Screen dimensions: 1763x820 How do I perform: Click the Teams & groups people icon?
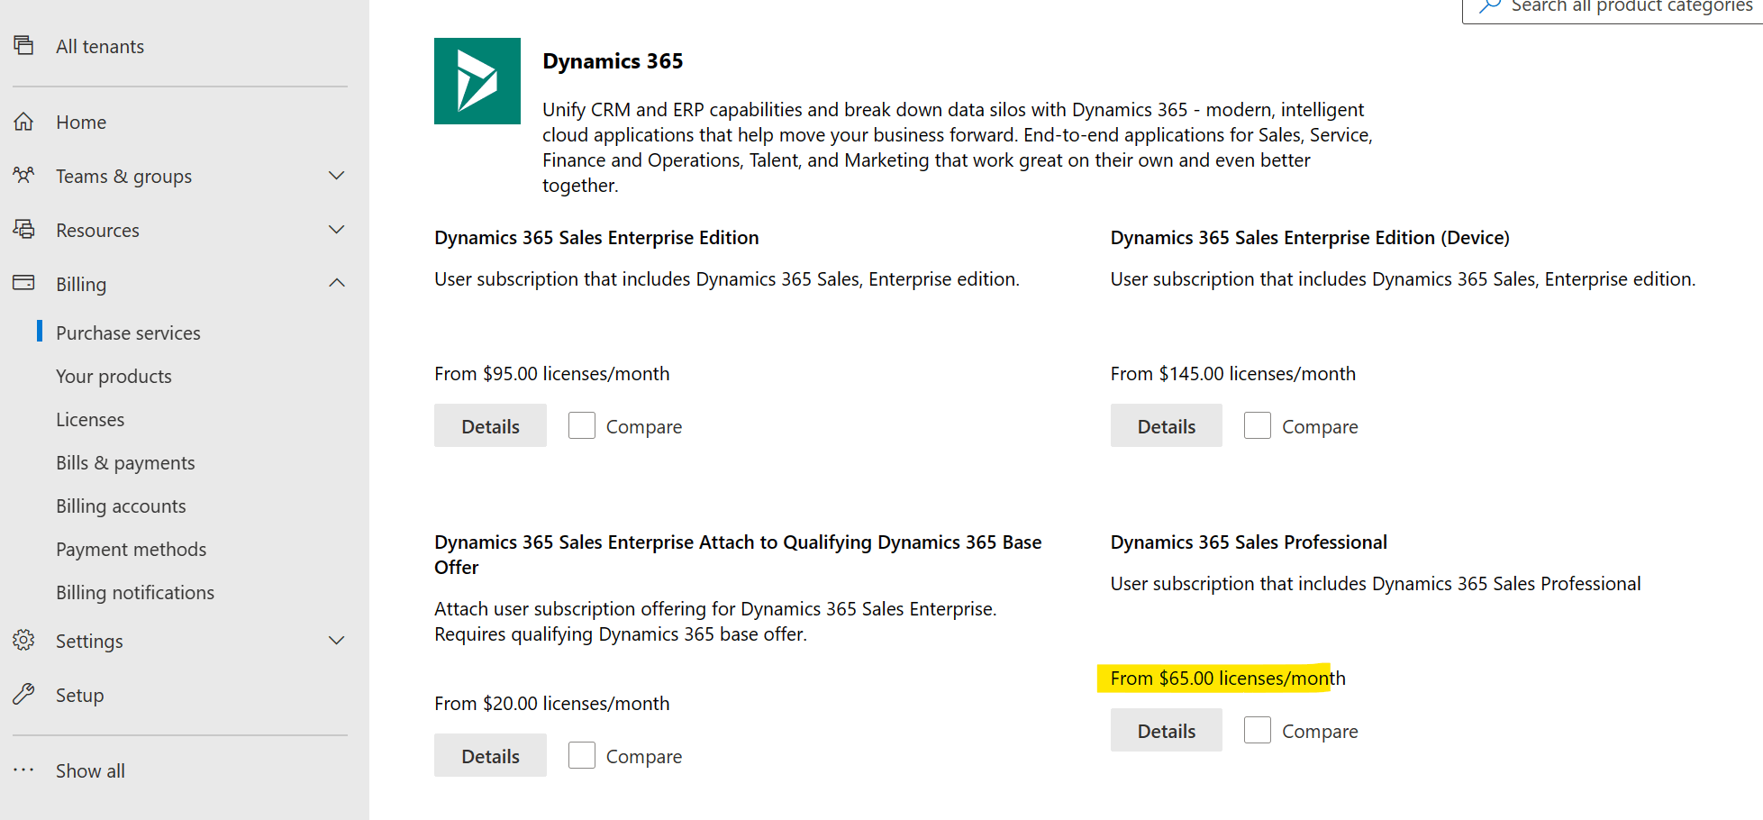click(24, 175)
